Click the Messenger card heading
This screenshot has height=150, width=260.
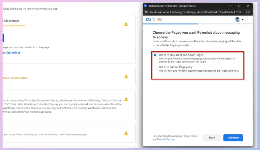pyautogui.click(x=11, y=21)
